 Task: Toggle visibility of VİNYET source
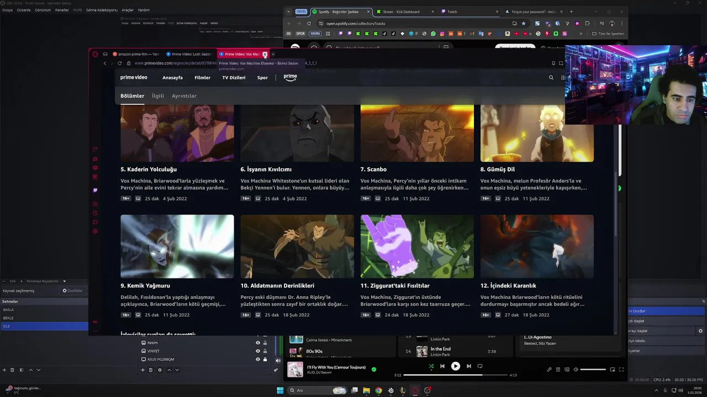click(257, 351)
